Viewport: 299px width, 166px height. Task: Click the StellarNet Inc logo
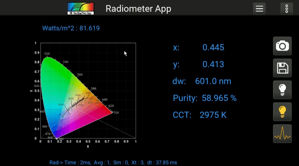tap(80, 8)
